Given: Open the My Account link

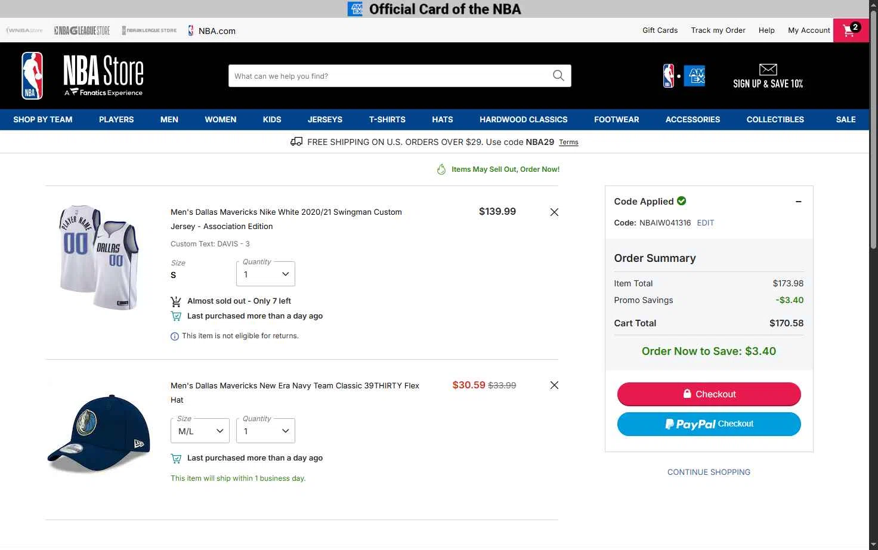Looking at the screenshot, I should (809, 30).
